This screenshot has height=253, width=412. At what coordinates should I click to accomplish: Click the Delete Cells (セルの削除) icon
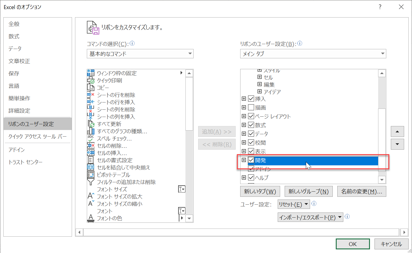[x=91, y=146]
